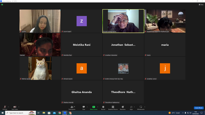Open the taskbar clock and date
Screen dimensions: 205x115
pyautogui.click(x=195, y=113)
